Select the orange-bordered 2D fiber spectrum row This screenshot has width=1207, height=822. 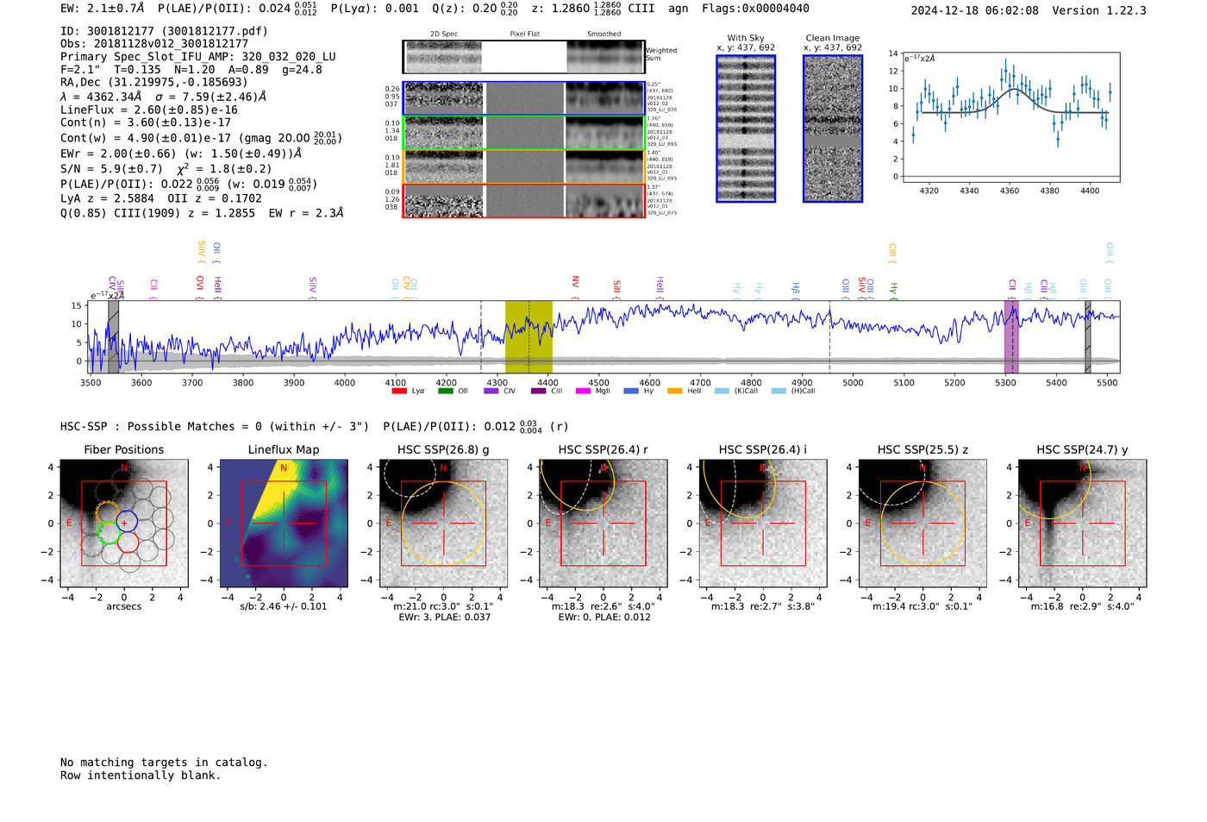(x=523, y=166)
